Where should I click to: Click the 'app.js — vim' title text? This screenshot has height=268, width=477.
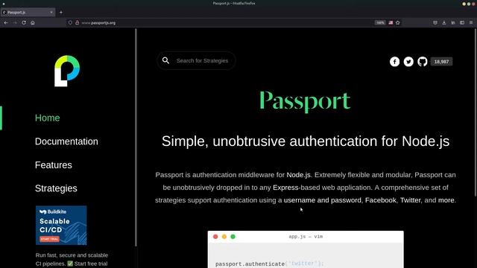pos(306,237)
